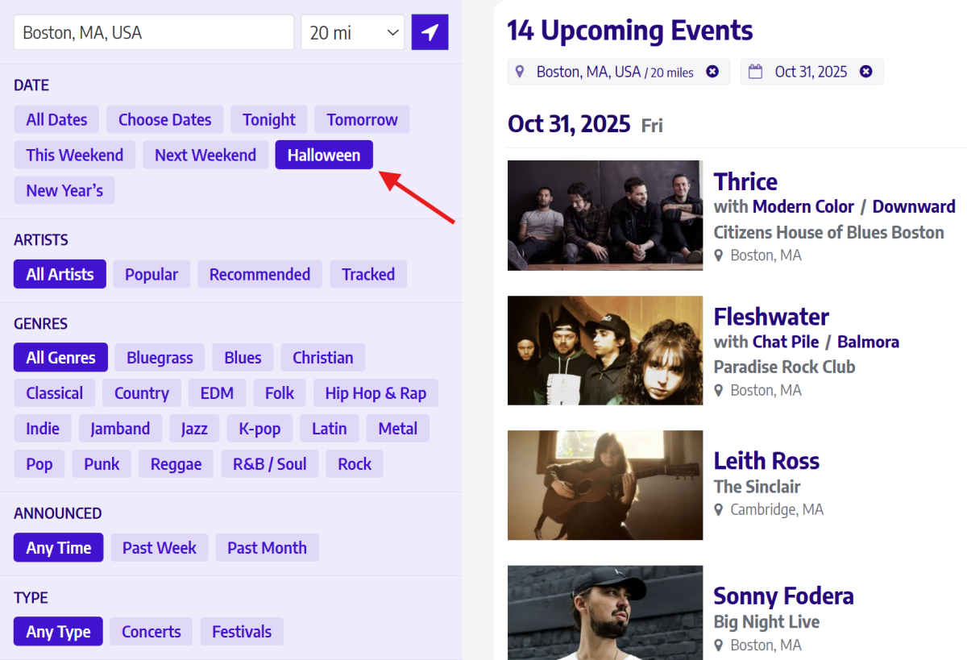Select All Artists filter
The image size is (967, 660).
pos(60,274)
